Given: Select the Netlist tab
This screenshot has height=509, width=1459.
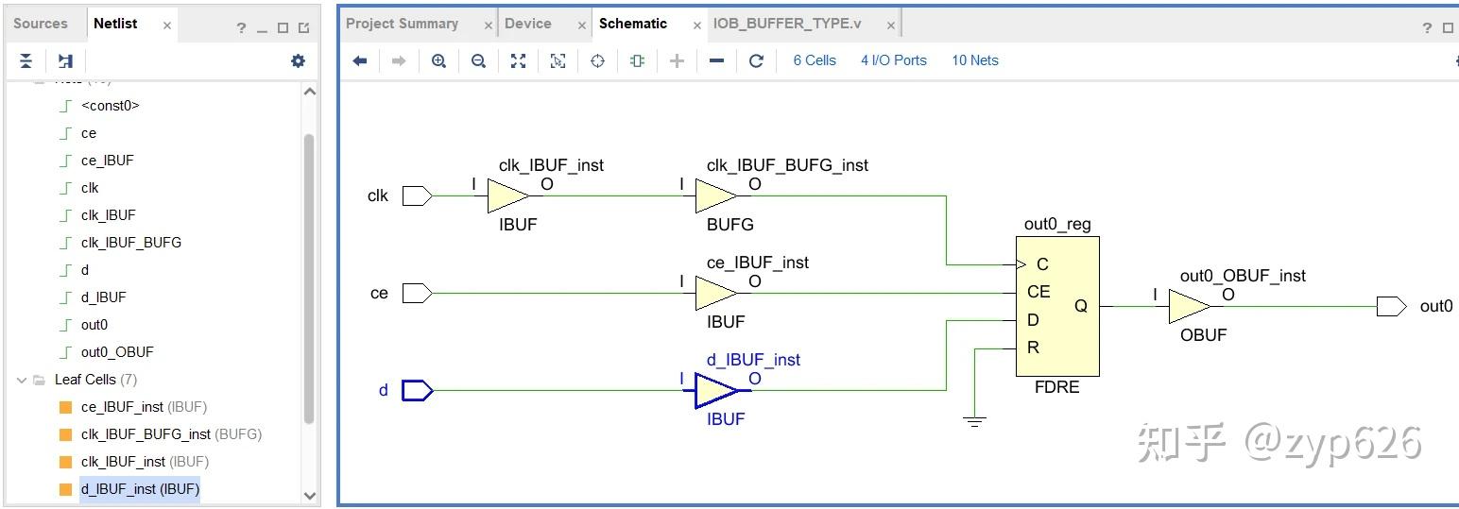Looking at the screenshot, I should 115,24.
